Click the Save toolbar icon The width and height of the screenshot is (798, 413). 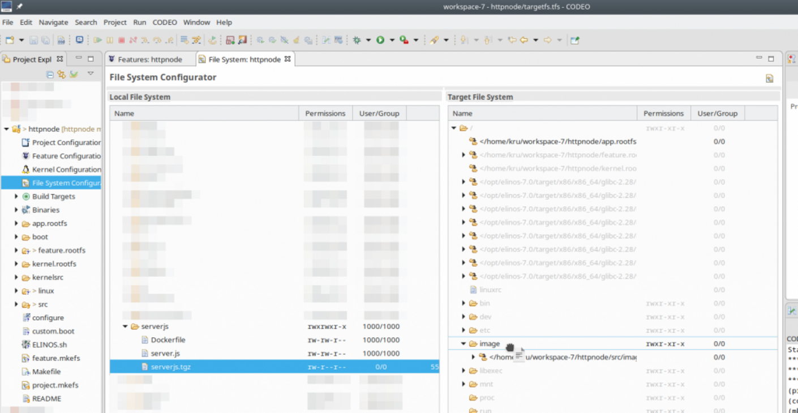[33, 40]
